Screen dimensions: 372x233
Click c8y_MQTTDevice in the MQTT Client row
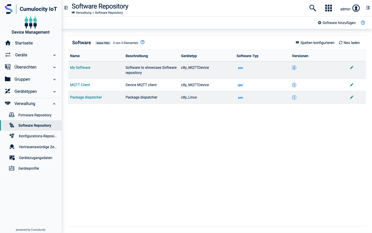[195, 85]
